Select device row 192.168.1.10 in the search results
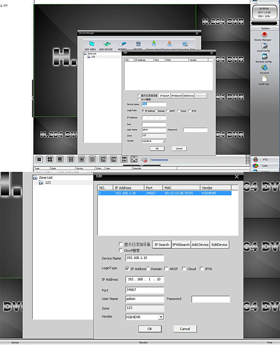Screen dimensions: 280x345 pyautogui.click(x=165, y=193)
